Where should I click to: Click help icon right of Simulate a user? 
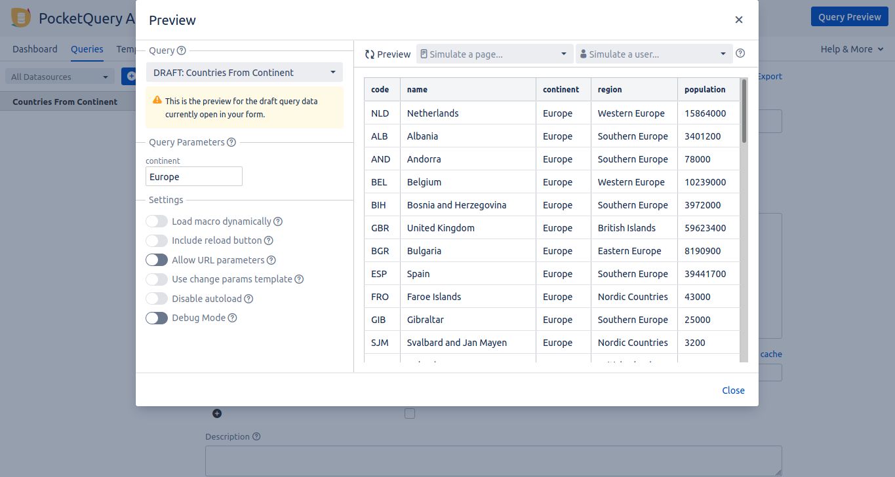[740, 54]
